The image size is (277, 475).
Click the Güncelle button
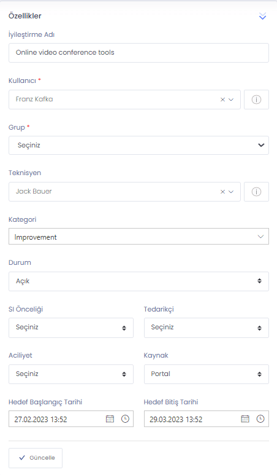coord(36,458)
